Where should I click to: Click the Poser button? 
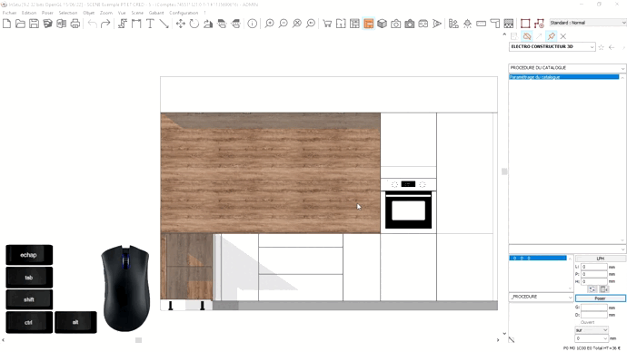pyautogui.click(x=601, y=298)
